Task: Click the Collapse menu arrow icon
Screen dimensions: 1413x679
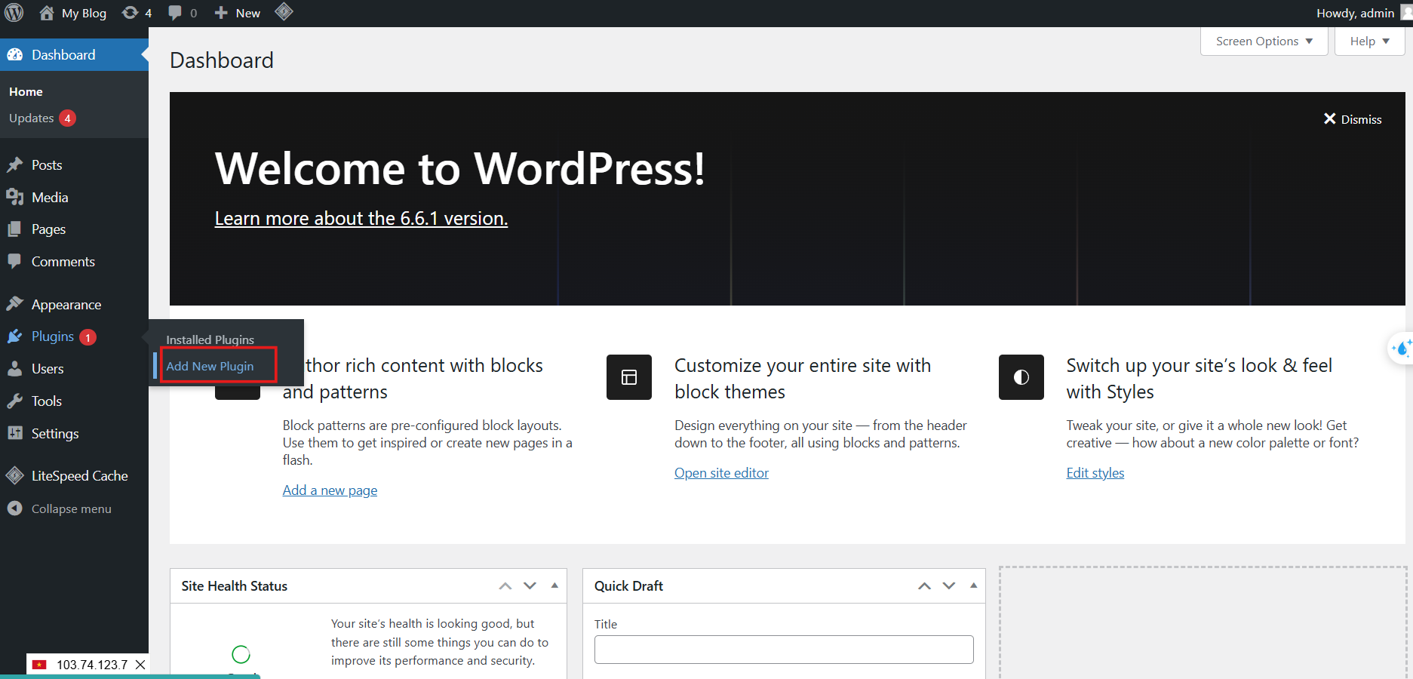Action: [15, 508]
